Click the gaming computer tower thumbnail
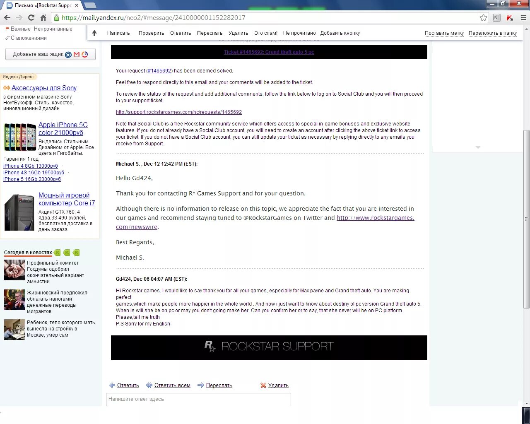Viewport: 530px width, 424px height. pyautogui.click(x=19, y=212)
